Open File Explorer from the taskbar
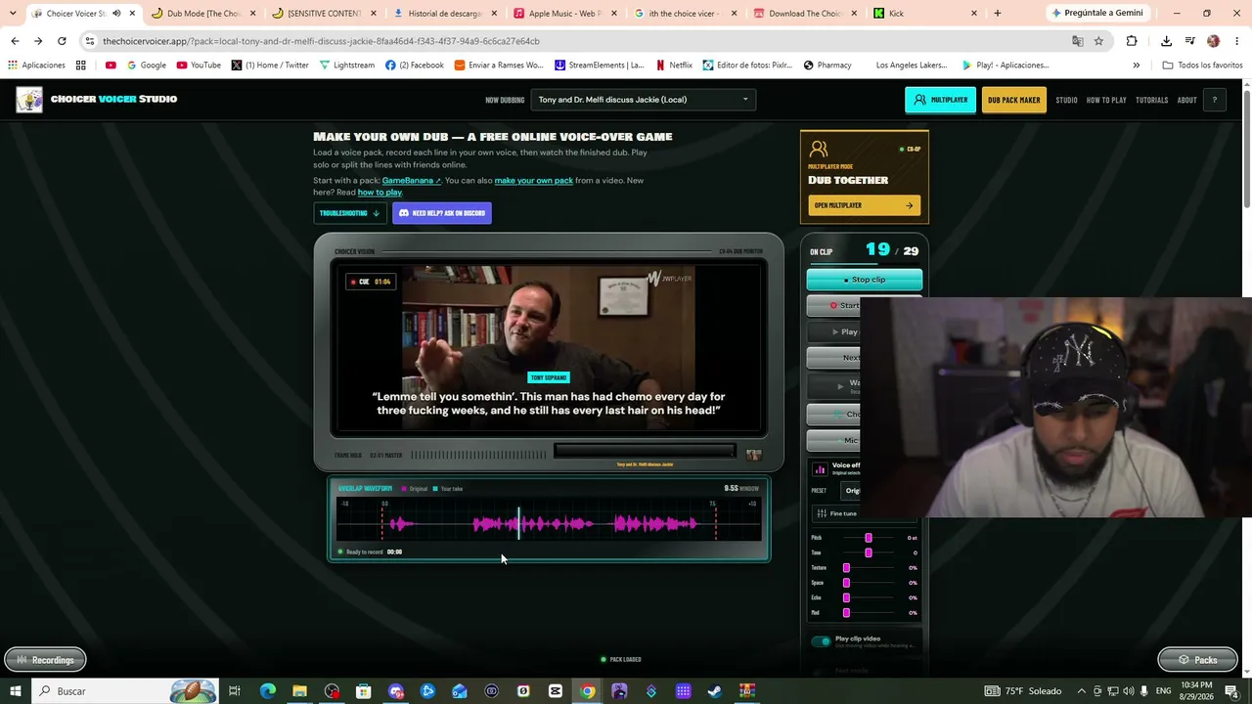 (x=299, y=691)
